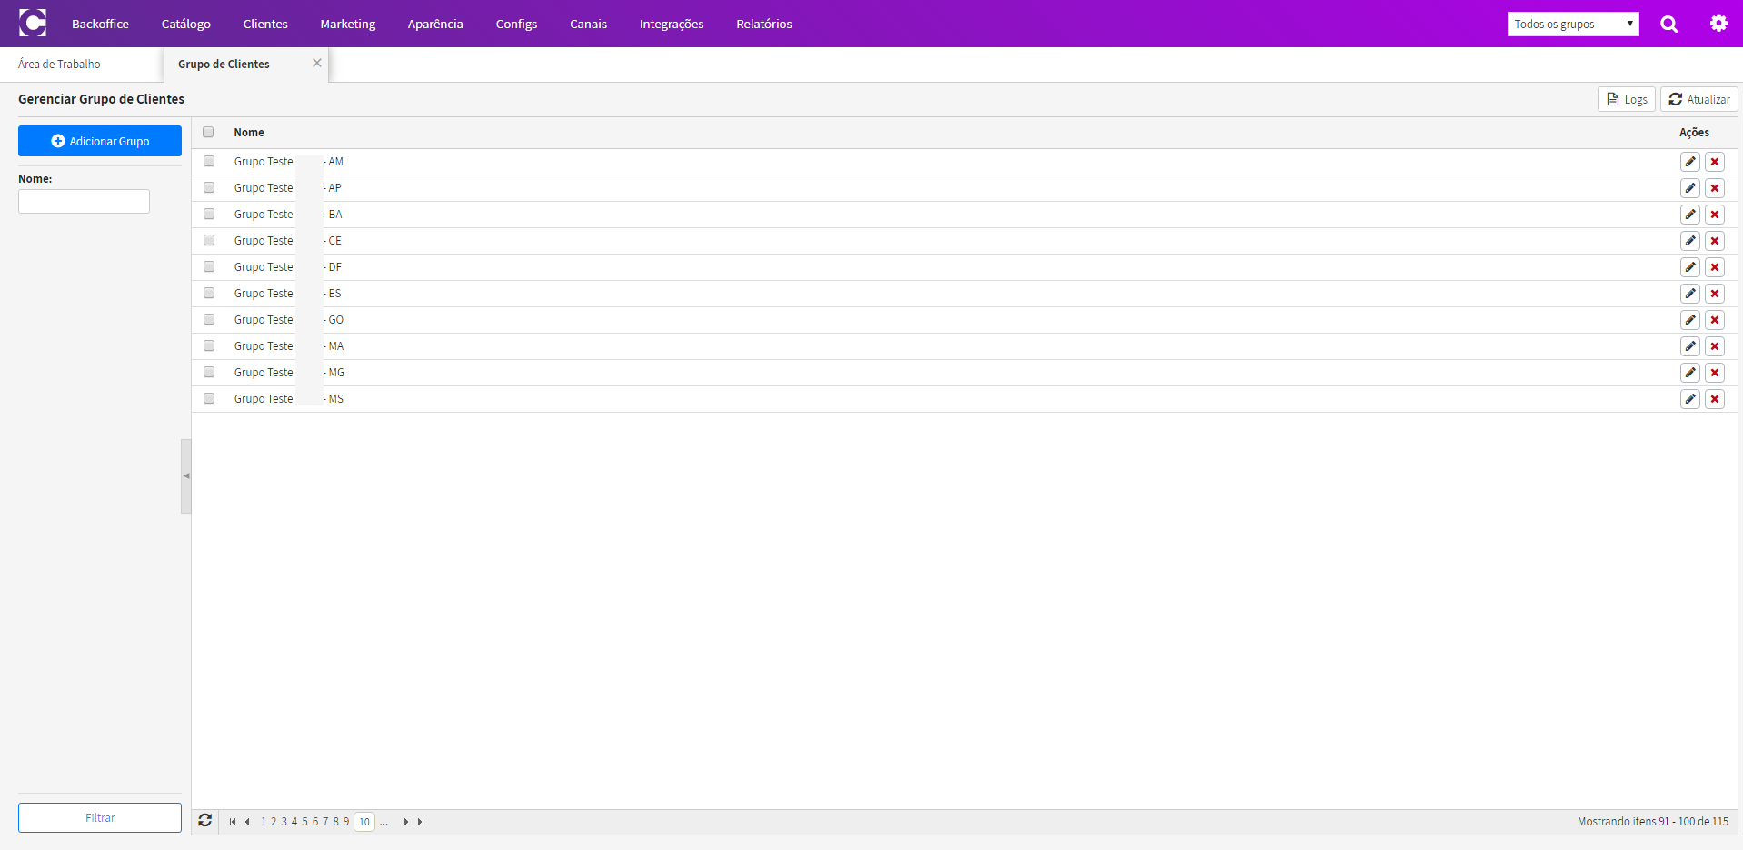Edit the Grupo Teste - AM row
The width and height of the screenshot is (1743, 850).
click(1690, 162)
